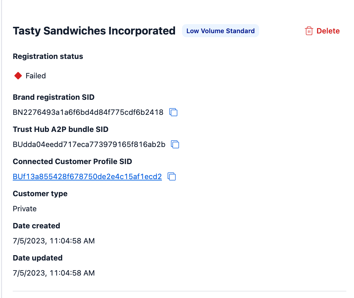Image resolution: width=354 pixels, height=298 pixels.
Task: Select the Customer type value Private
Action: 24,209
